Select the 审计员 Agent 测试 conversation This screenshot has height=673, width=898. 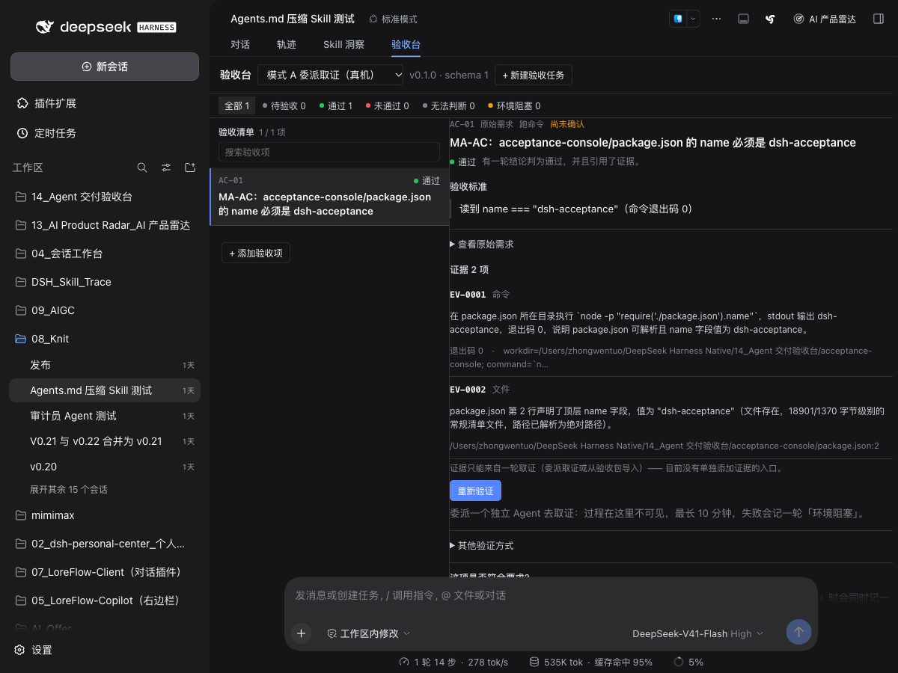point(105,416)
